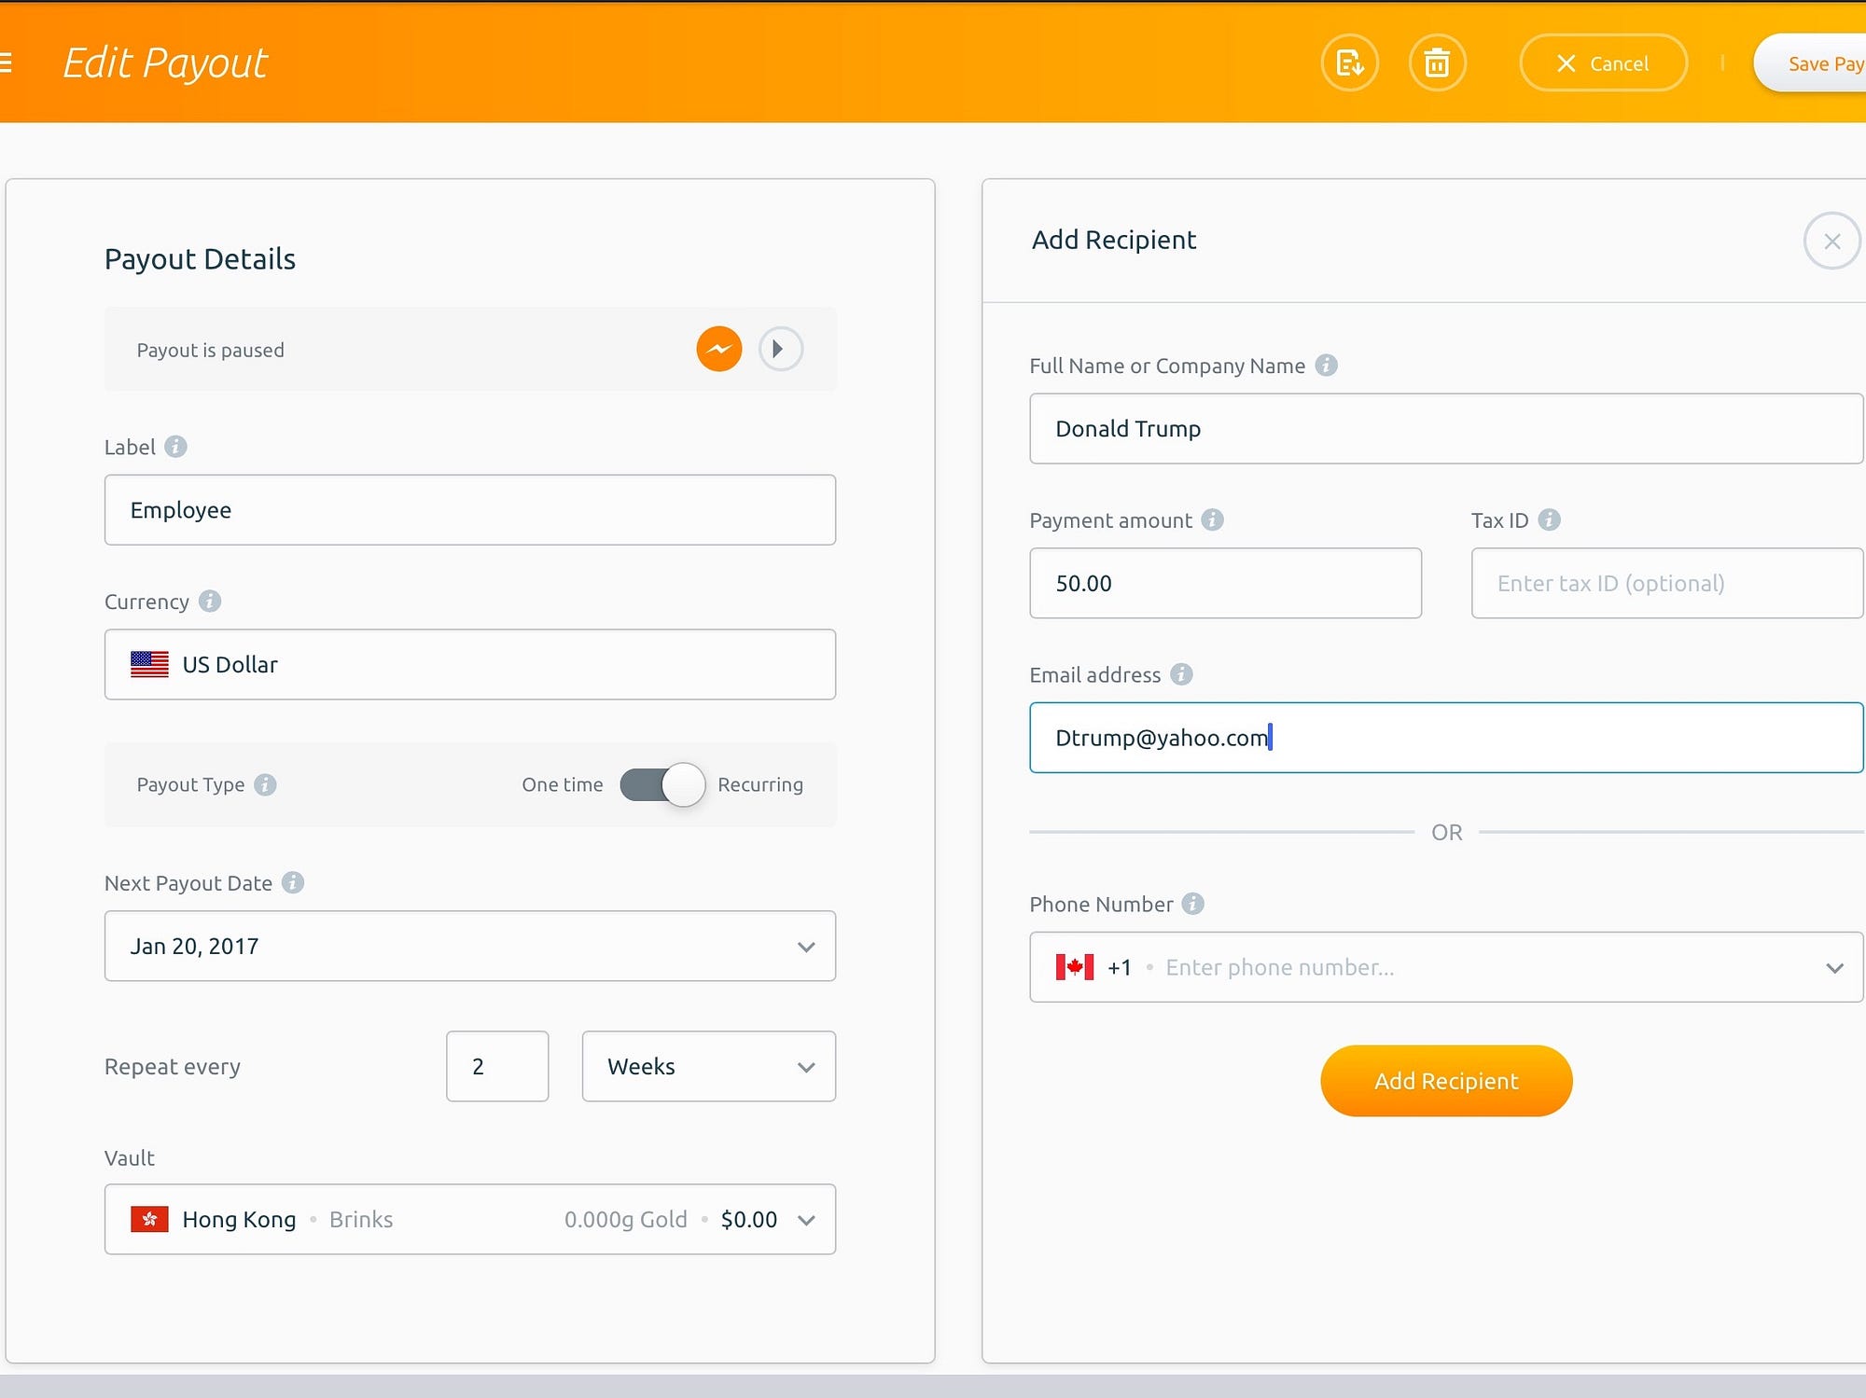Click info icon next to Tax ID
The width and height of the screenshot is (1866, 1398).
pos(1549,519)
